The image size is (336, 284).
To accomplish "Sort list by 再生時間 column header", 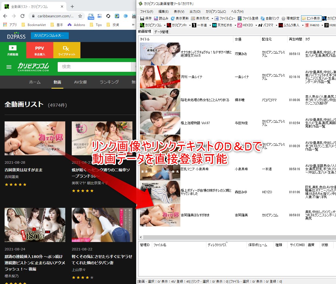I will (295, 39).
